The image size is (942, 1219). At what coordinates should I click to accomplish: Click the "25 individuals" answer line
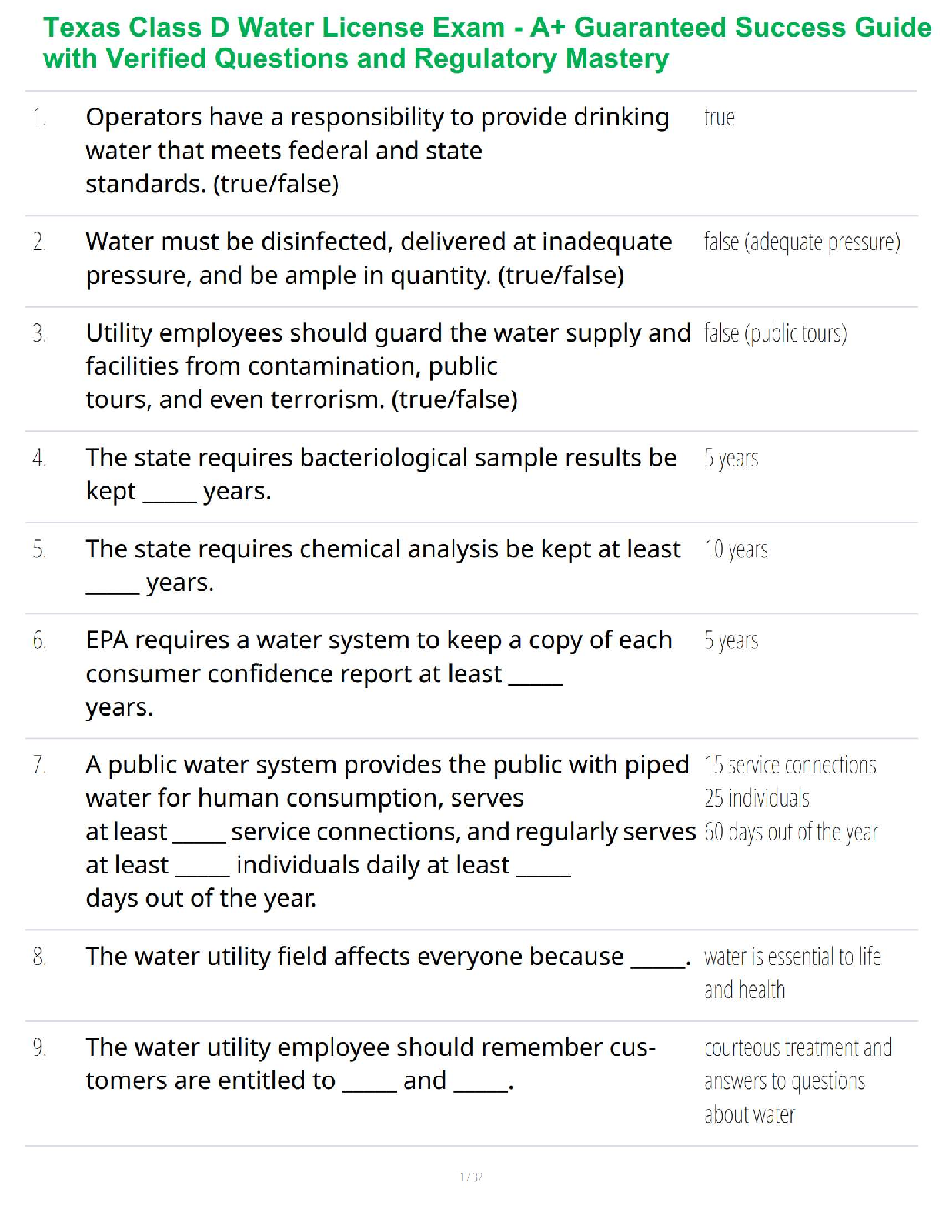(x=757, y=798)
